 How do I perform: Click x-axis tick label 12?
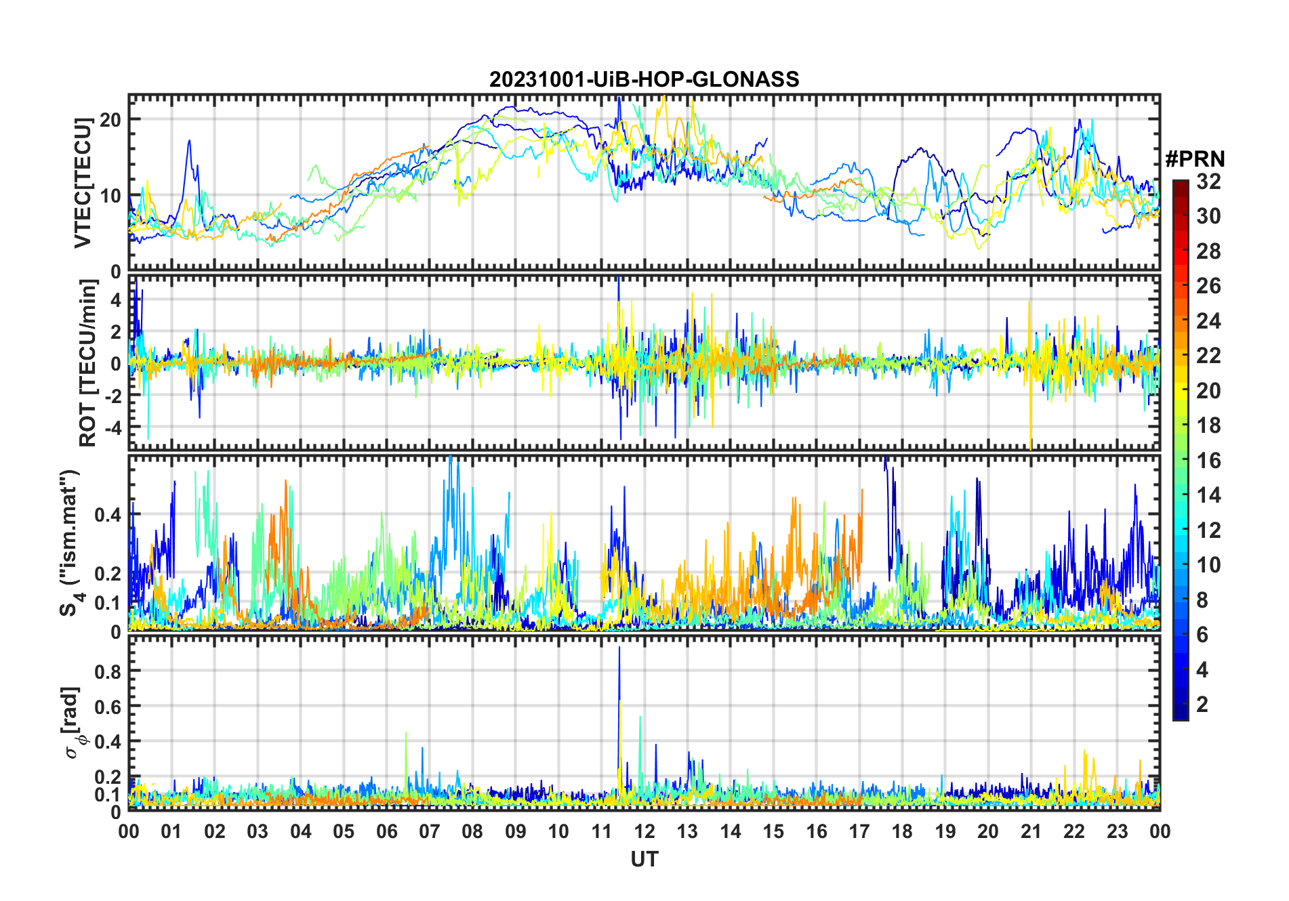[644, 831]
